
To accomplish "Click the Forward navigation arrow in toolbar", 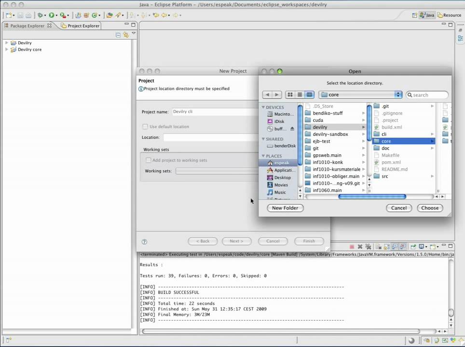I will point(175,15).
